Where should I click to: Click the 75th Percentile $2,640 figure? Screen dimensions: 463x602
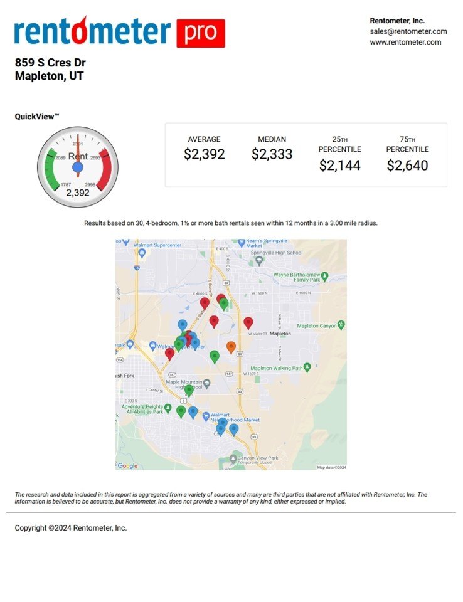[x=407, y=166]
